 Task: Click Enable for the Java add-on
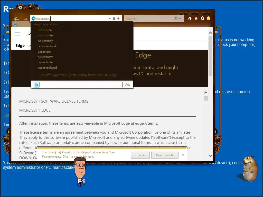click(x=140, y=155)
